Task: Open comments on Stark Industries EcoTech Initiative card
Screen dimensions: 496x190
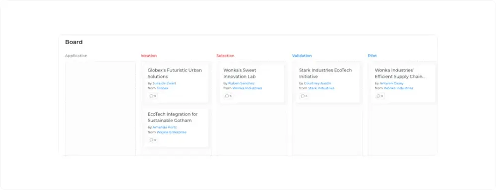Action: click(304, 96)
